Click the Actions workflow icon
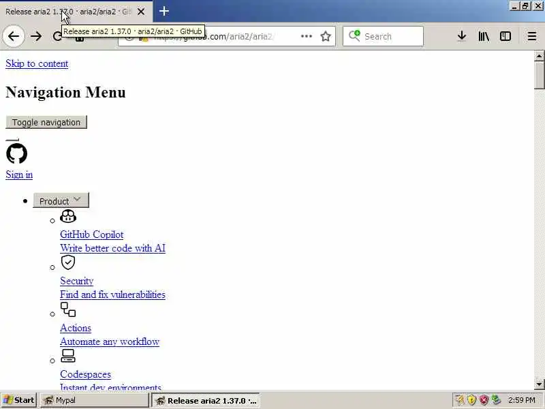The image size is (545, 409). 68,309
